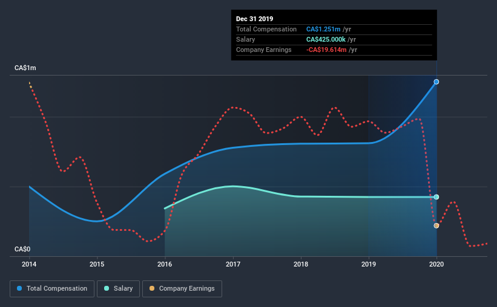497x307 pixels.
Task: Select the 2014 x-axis label
Action: pyautogui.click(x=29, y=264)
